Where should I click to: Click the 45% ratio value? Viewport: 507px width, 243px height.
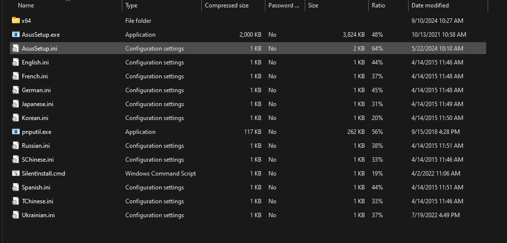(377, 90)
